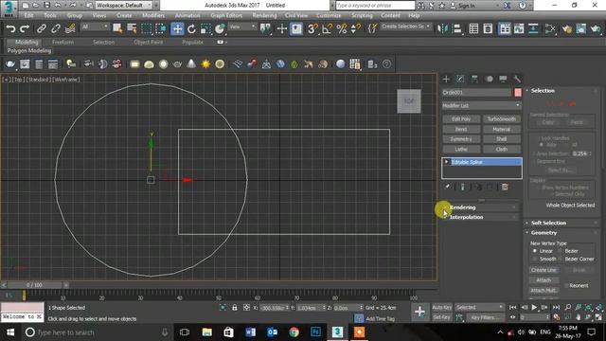Select the Select and Link tool
606x341 pixels.
(41, 28)
